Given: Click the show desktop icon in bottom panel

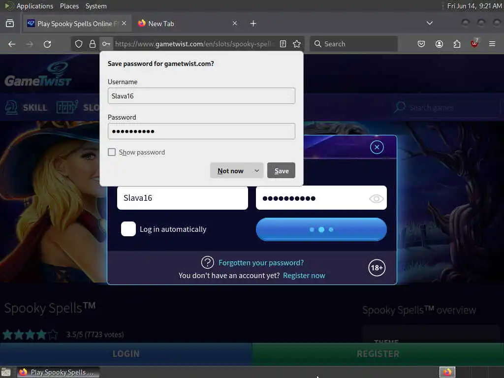Looking at the screenshot, I should [x=6, y=372].
